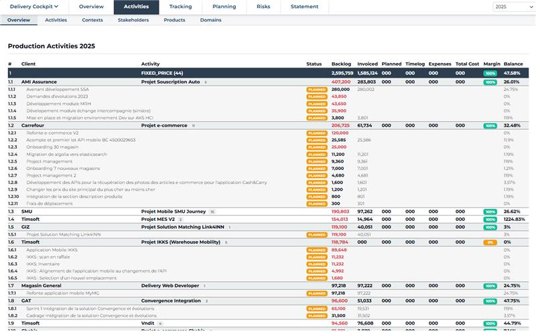Open the 2025 year selector
Viewport: 536px width, 332px height.
coord(514,7)
